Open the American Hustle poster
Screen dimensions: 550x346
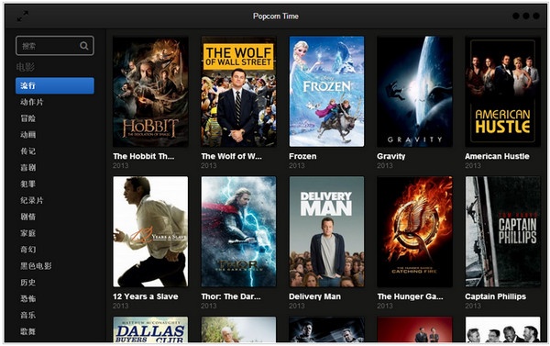point(502,92)
